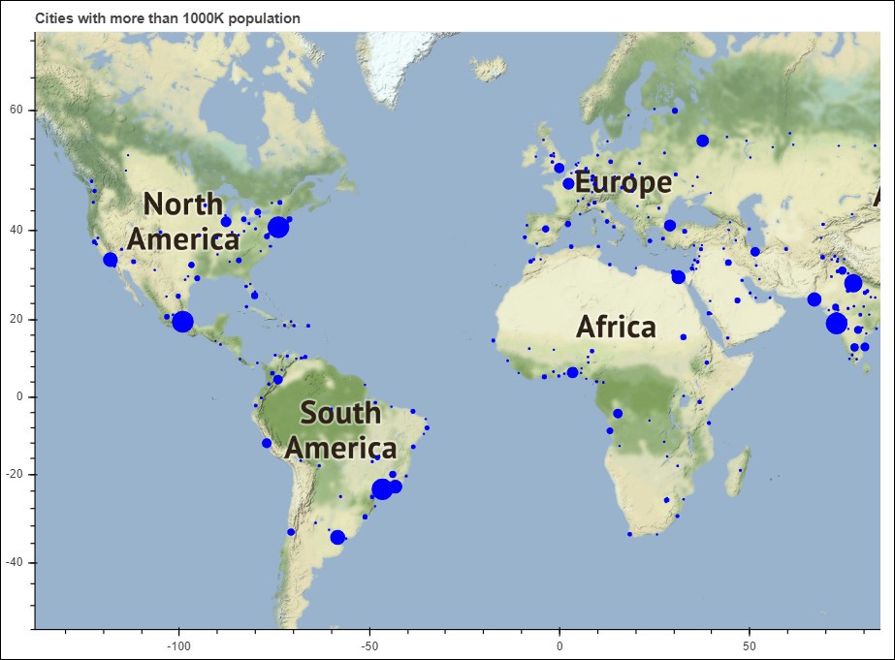Select the 20 latitude tick label
The image size is (895, 660).
click(16, 319)
